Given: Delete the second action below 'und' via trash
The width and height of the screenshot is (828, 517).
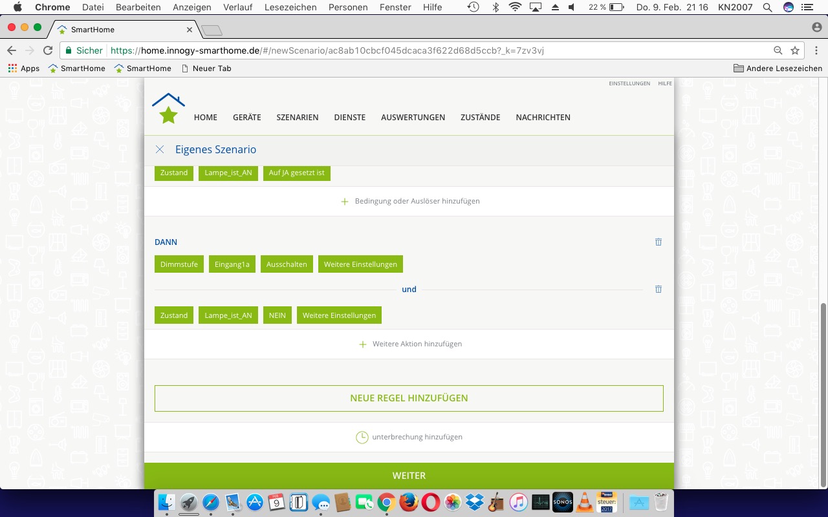Looking at the screenshot, I should 659,290.
